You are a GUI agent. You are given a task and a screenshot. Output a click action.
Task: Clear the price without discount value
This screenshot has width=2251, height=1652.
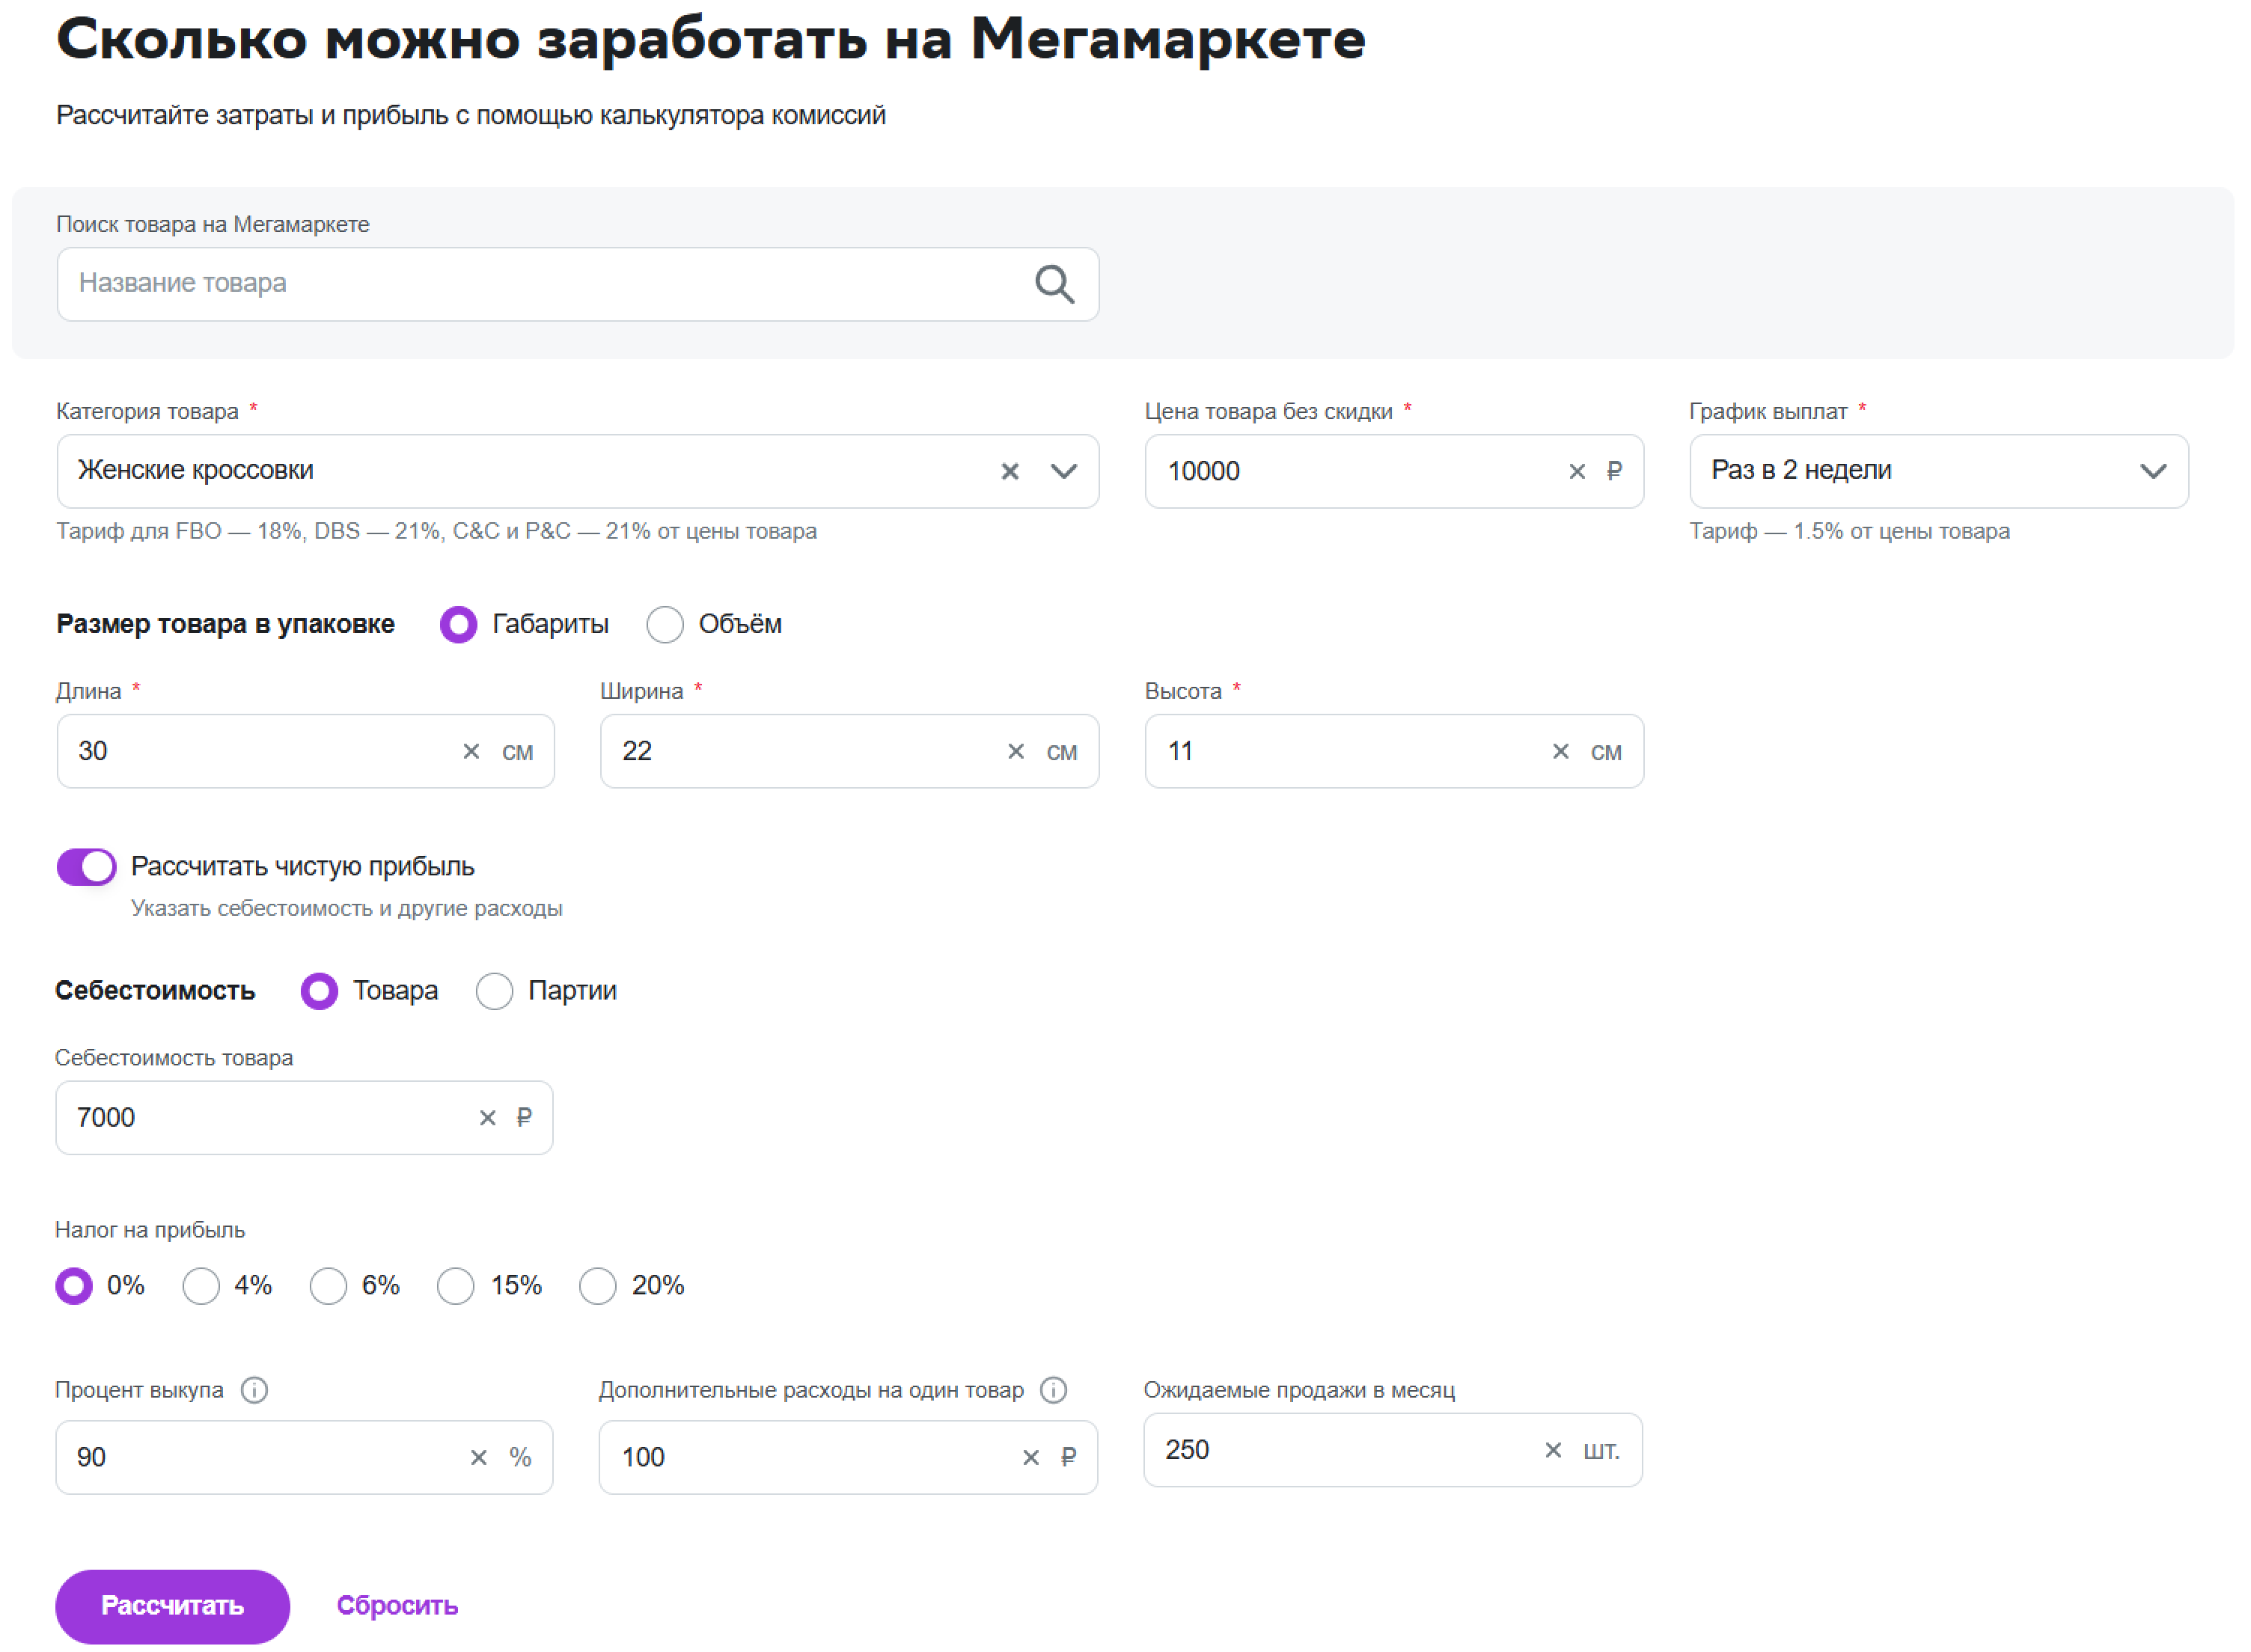(1577, 471)
